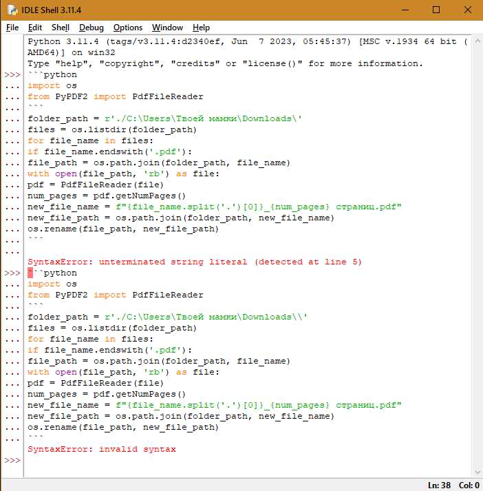Open the File menu
This screenshot has width=483, height=491.
pyautogui.click(x=12, y=28)
